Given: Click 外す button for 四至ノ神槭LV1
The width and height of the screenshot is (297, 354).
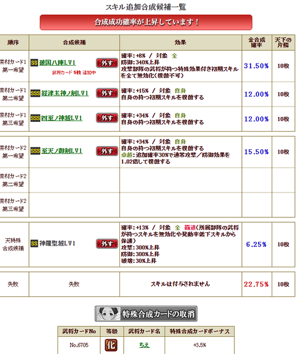Looking at the screenshot, I should pyautogui.click(x=107, y=118).
